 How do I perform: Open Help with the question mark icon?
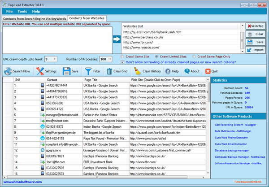tap(168, 71)
